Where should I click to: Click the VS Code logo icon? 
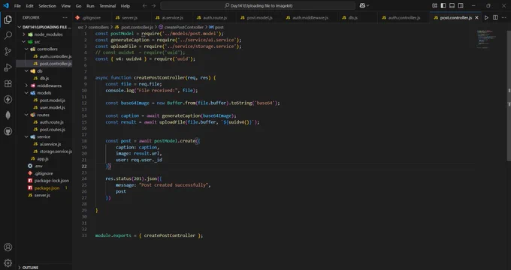(x=6, y=5)
